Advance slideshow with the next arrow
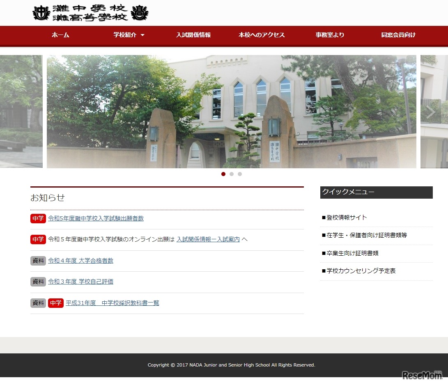The height and width of the screenshot is (385, 448). coord(431,112)
